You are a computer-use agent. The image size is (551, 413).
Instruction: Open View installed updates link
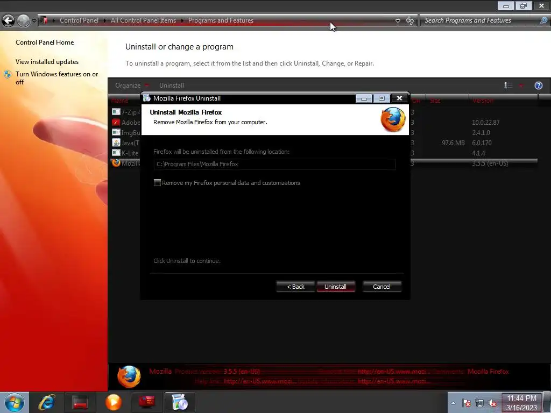[47, 61]
